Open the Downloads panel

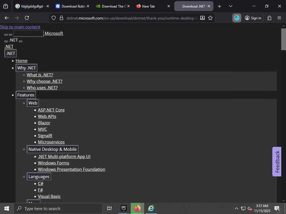point(202,18)
